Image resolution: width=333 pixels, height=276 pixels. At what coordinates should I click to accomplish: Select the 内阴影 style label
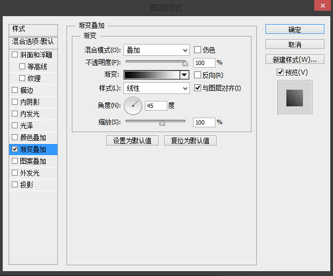click(x=29, y=102)
